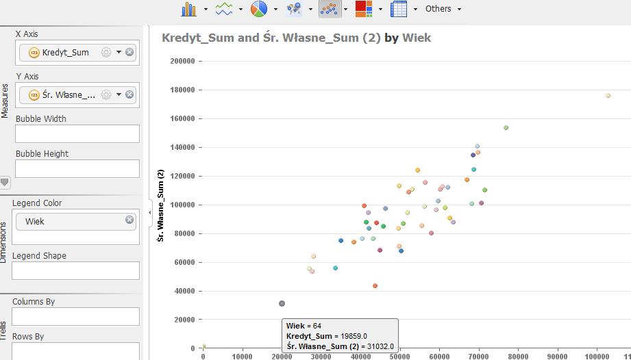
Task: Click the Measures vertical tab label
Action: [x=4, y=101]
